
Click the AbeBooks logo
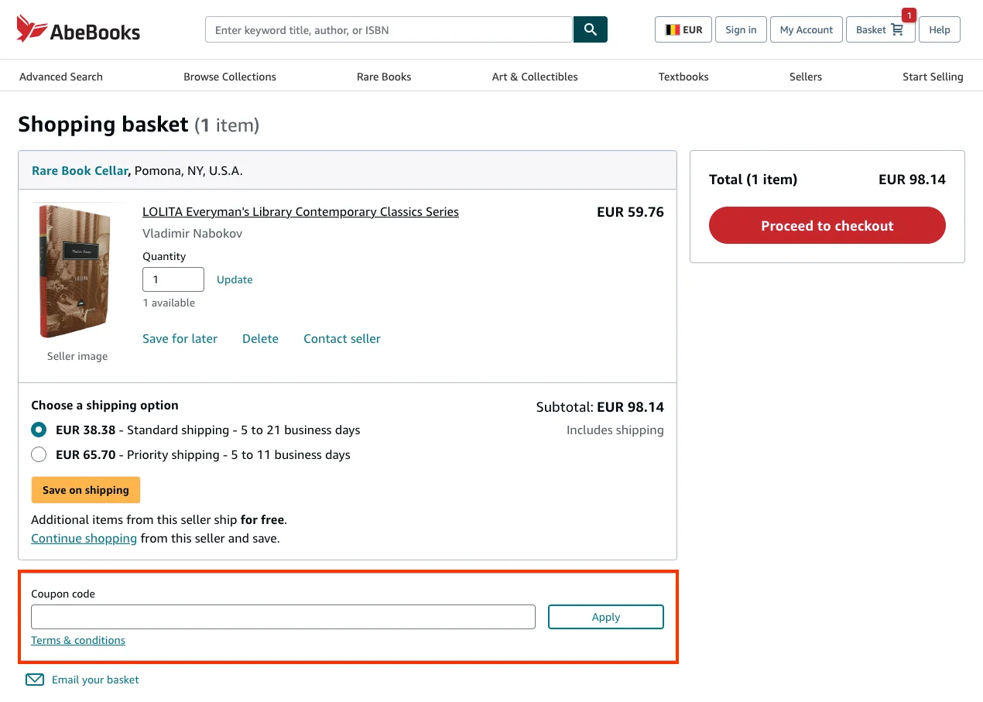click(78, 29)
